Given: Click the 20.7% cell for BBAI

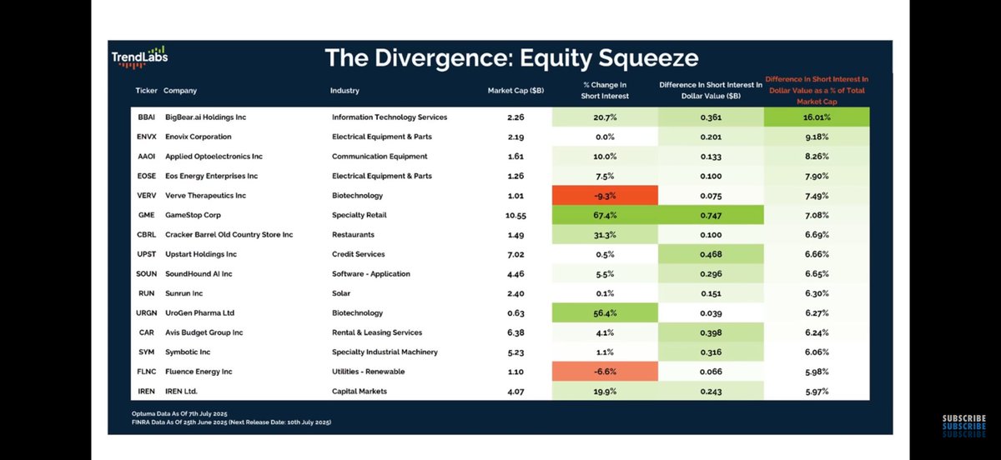Looking at the screenshot, I should point(606,117).
